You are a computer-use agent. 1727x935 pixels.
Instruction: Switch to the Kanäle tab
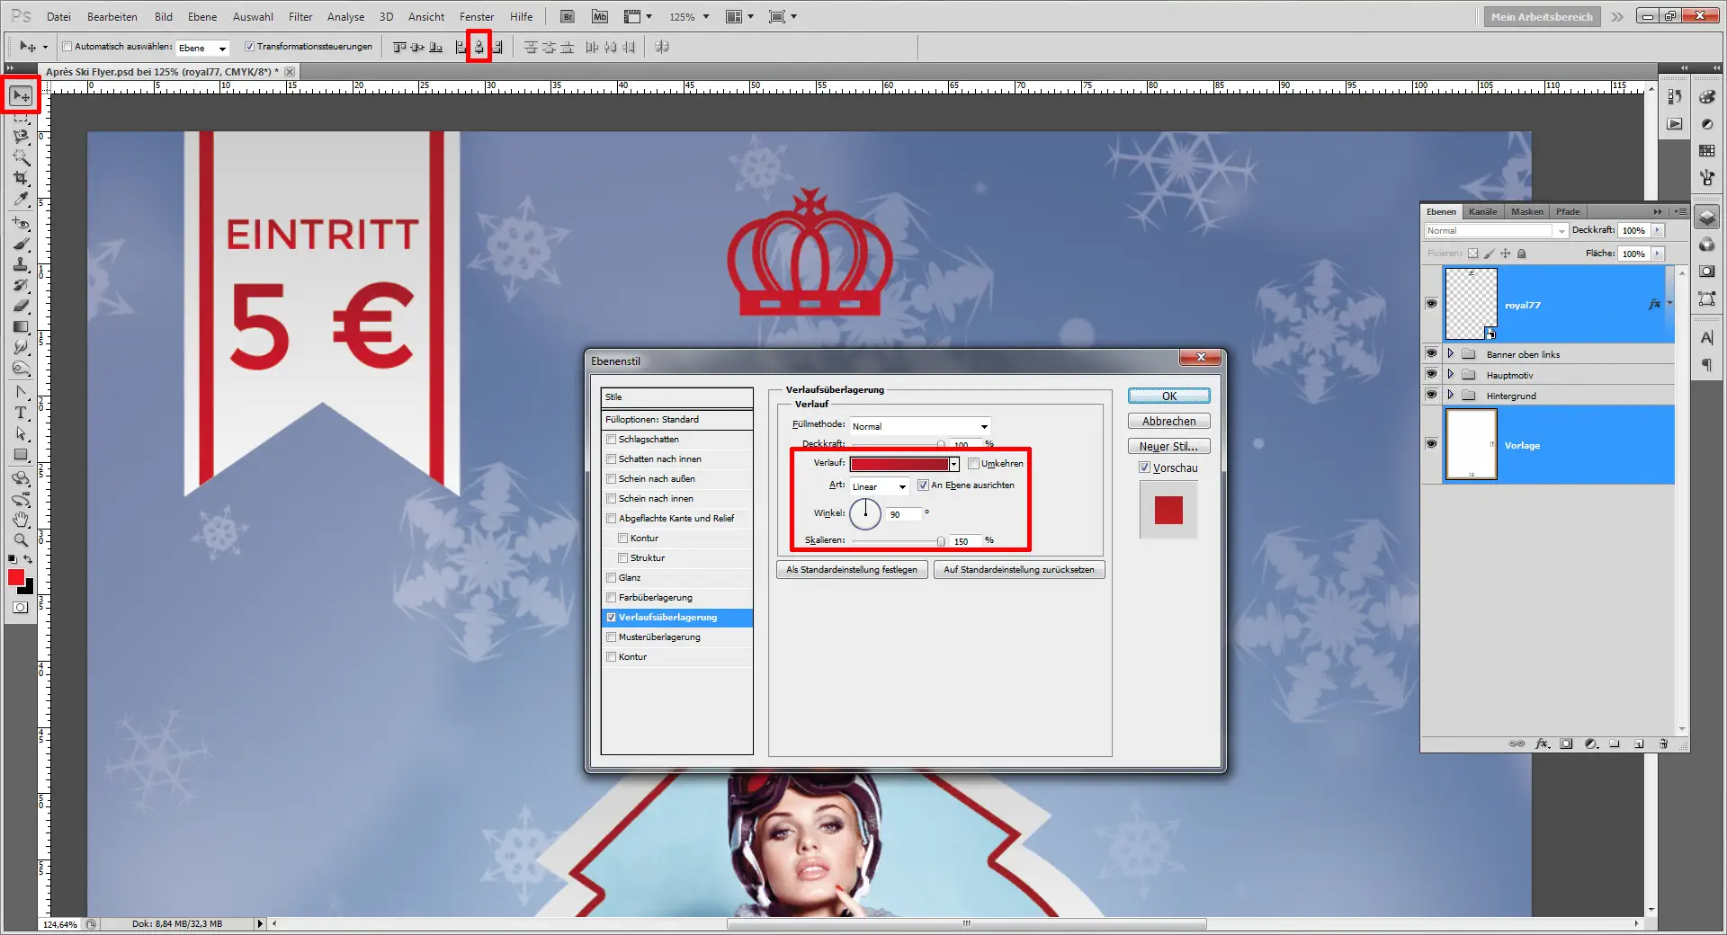[1482, 212]
